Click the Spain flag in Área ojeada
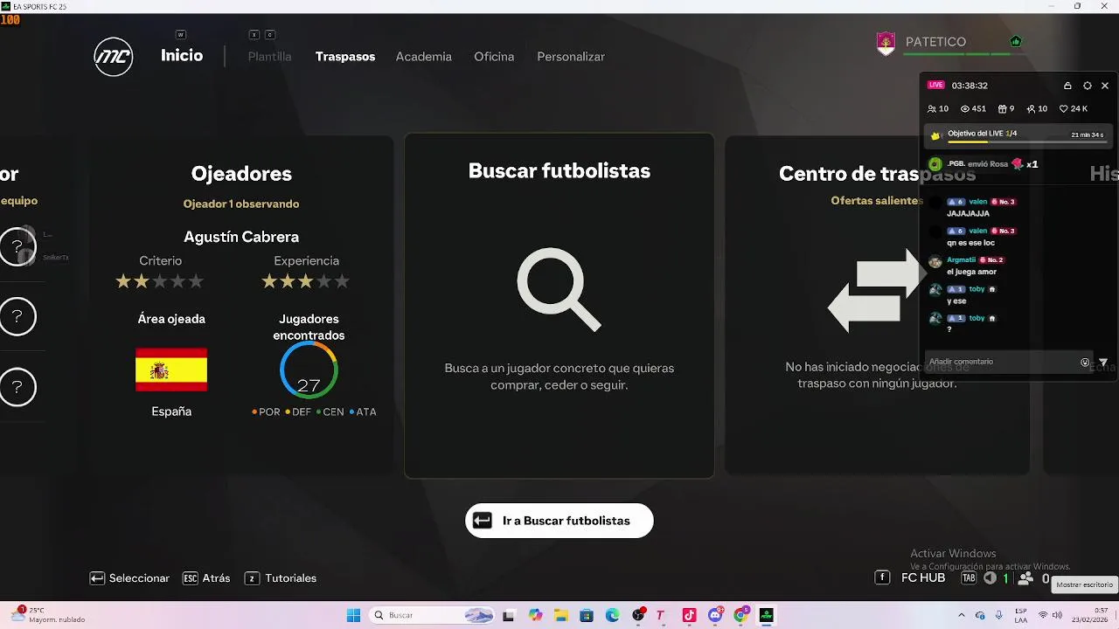This screenshot has width=1119, height=629. (171, 370)
